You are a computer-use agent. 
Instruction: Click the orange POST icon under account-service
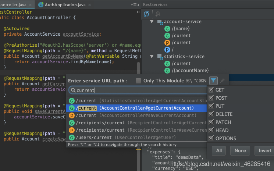click(x=167, y=43)
